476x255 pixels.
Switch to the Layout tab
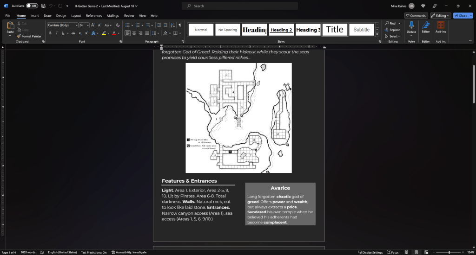click(x=76, y=16)
